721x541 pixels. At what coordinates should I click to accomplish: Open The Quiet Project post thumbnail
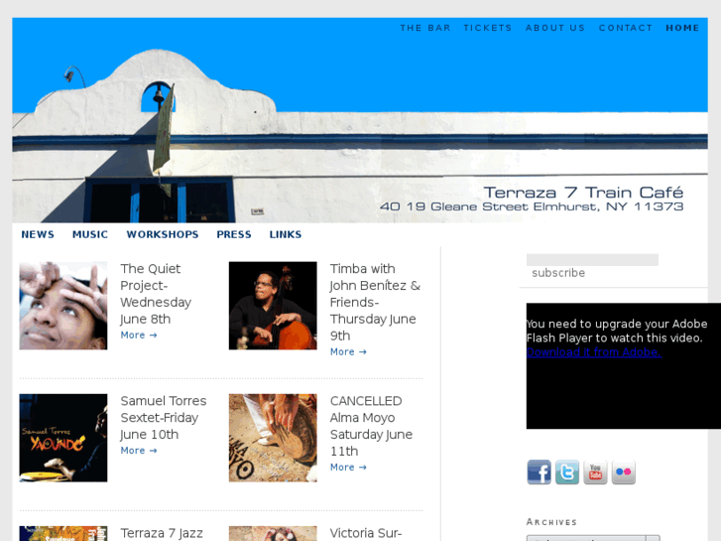click(x=63, y=306)
